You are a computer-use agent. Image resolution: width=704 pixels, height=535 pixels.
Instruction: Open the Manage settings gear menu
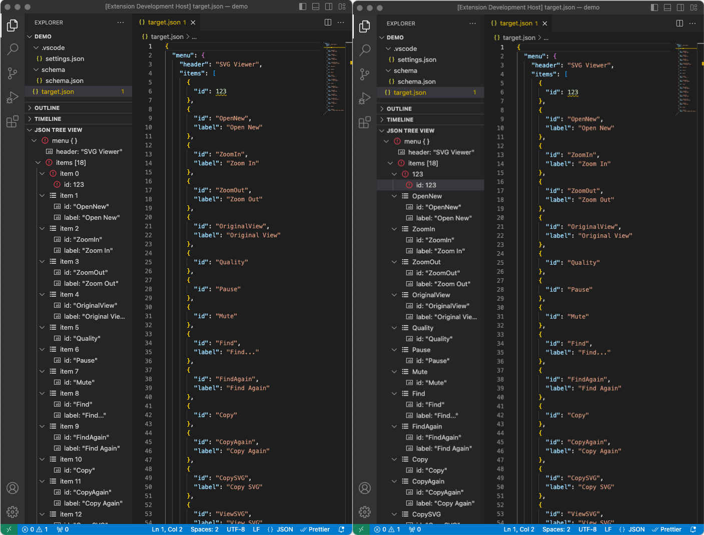point(12,512)
